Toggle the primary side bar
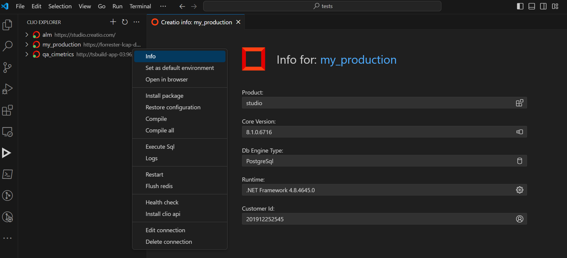This screenshot has width=567, height=258. (x=520, y=6)
